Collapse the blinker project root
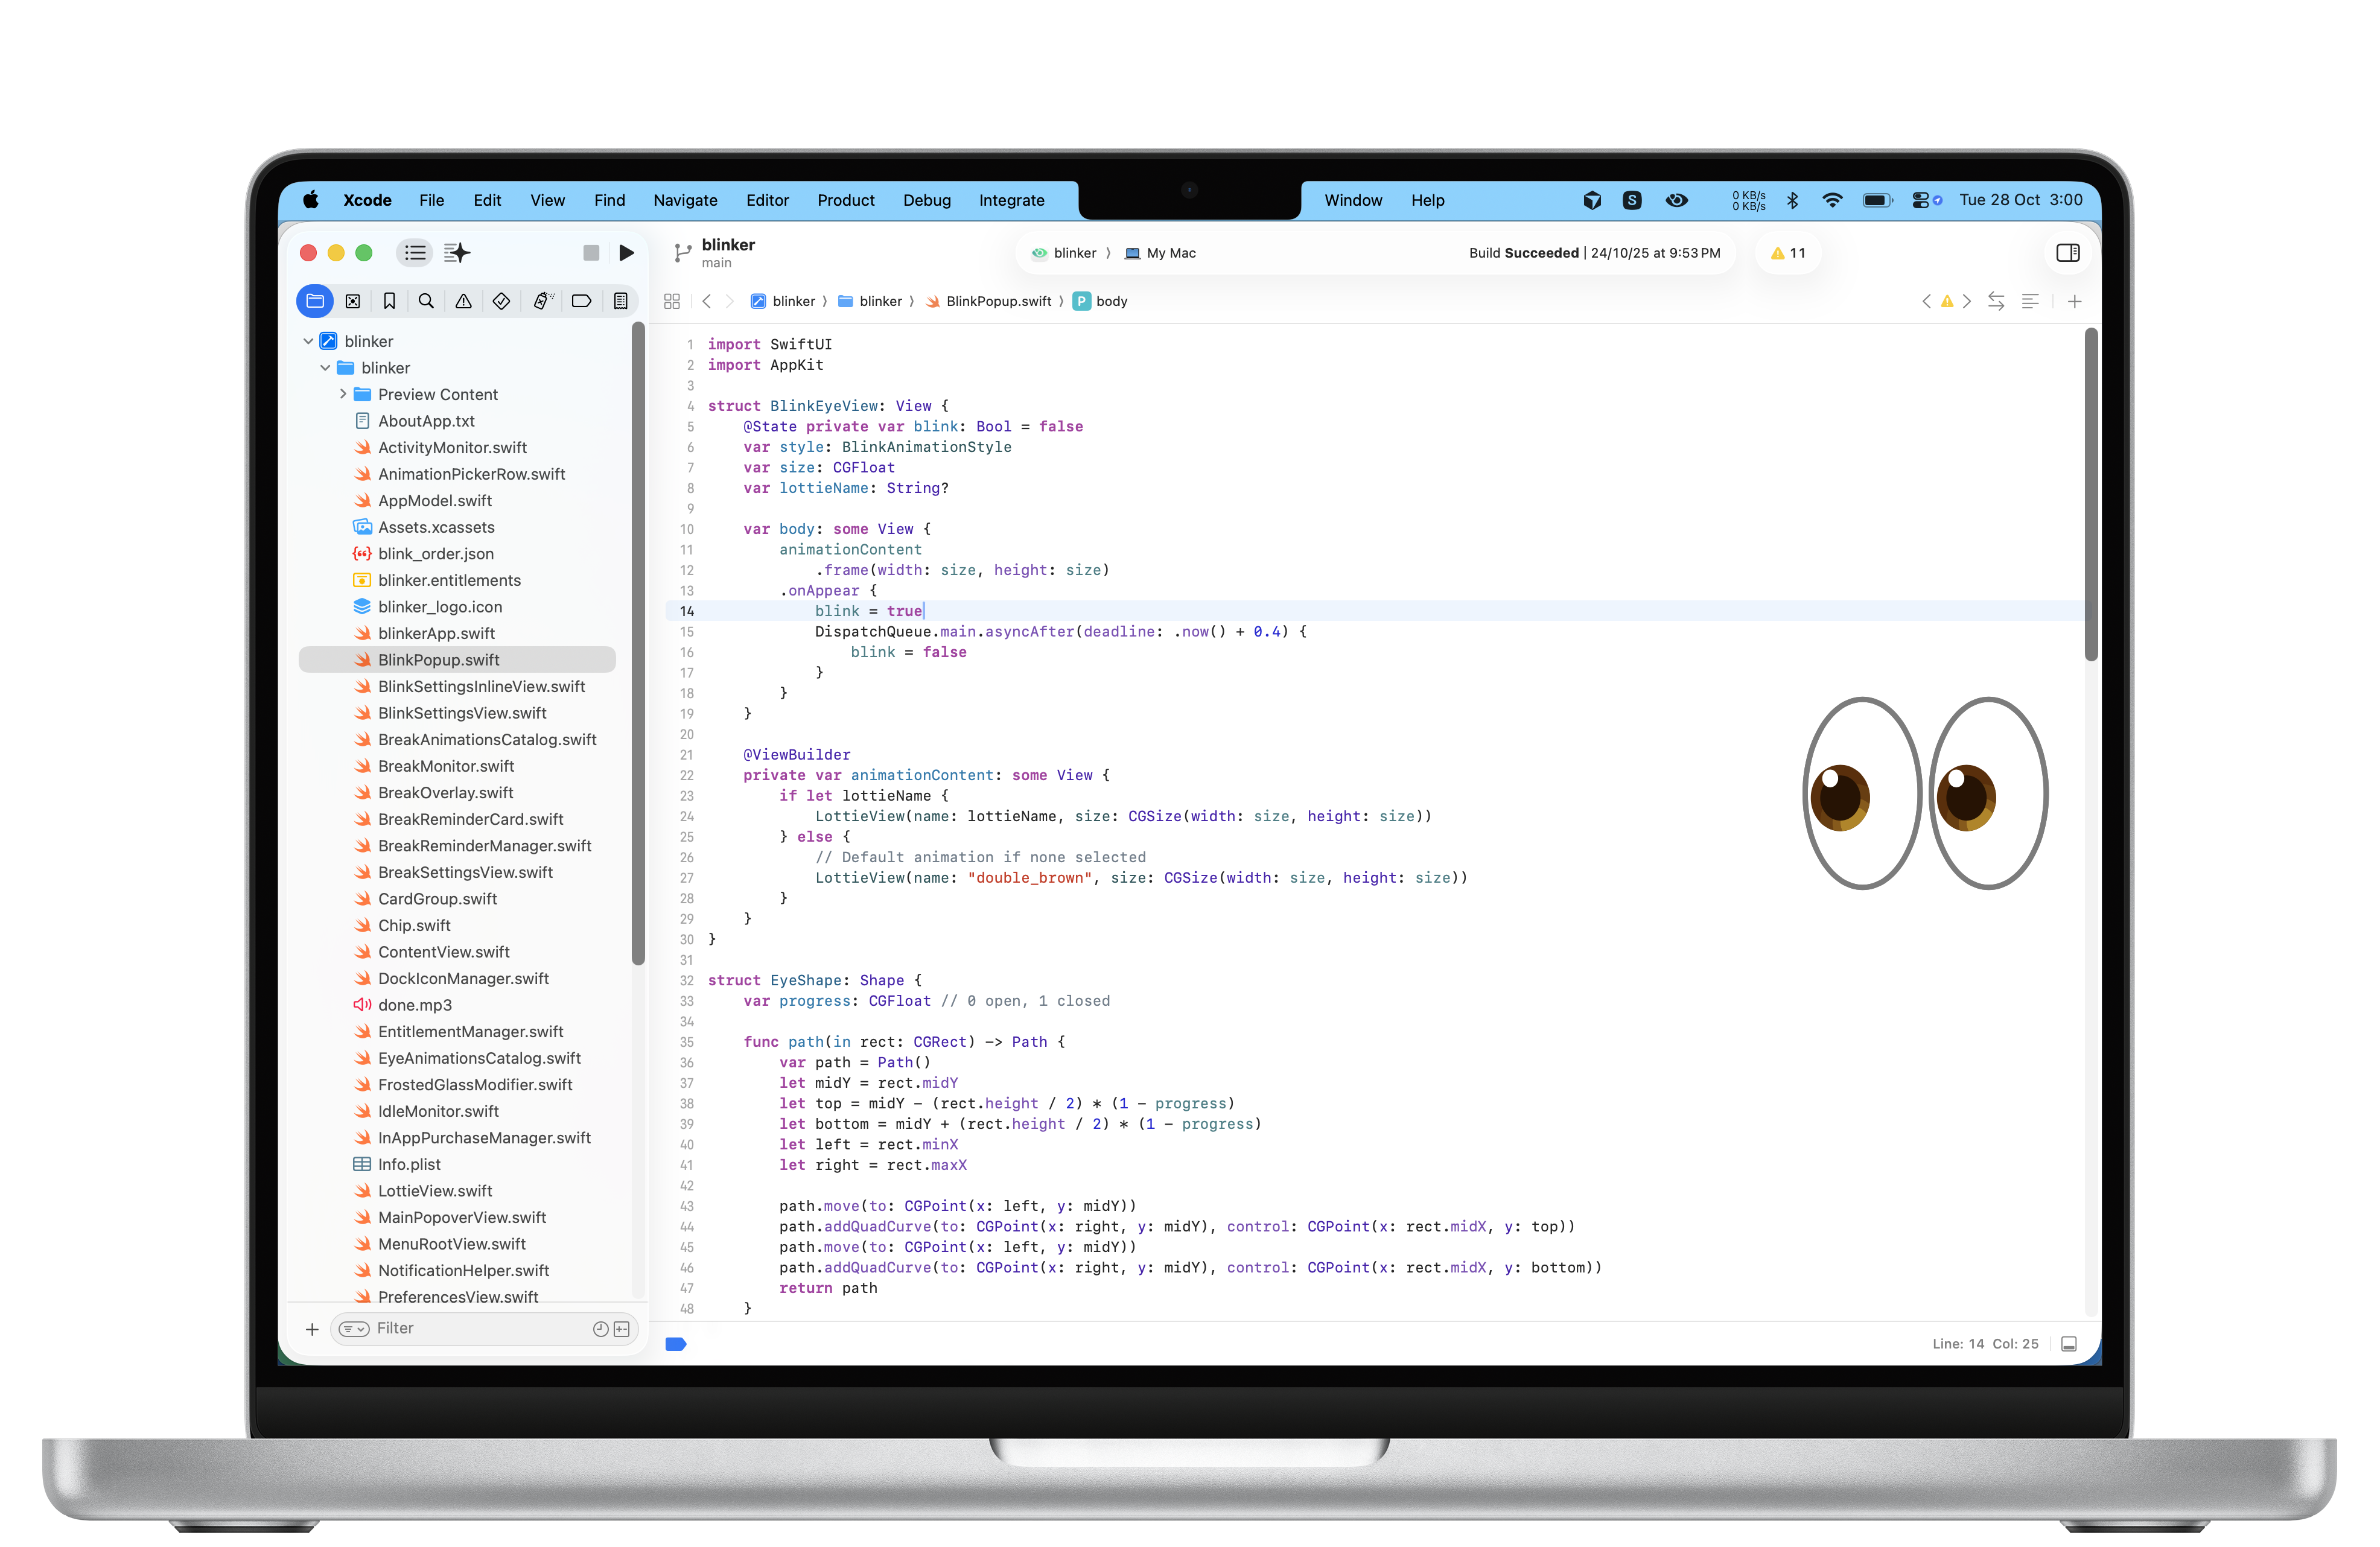This screenshot has height=1547, width=2380. click(x=308, y=341)
